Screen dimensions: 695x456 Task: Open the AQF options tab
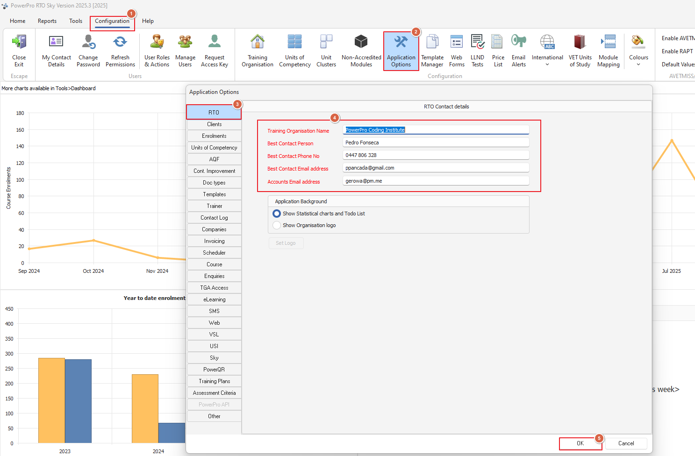click(x=215, y=159)
